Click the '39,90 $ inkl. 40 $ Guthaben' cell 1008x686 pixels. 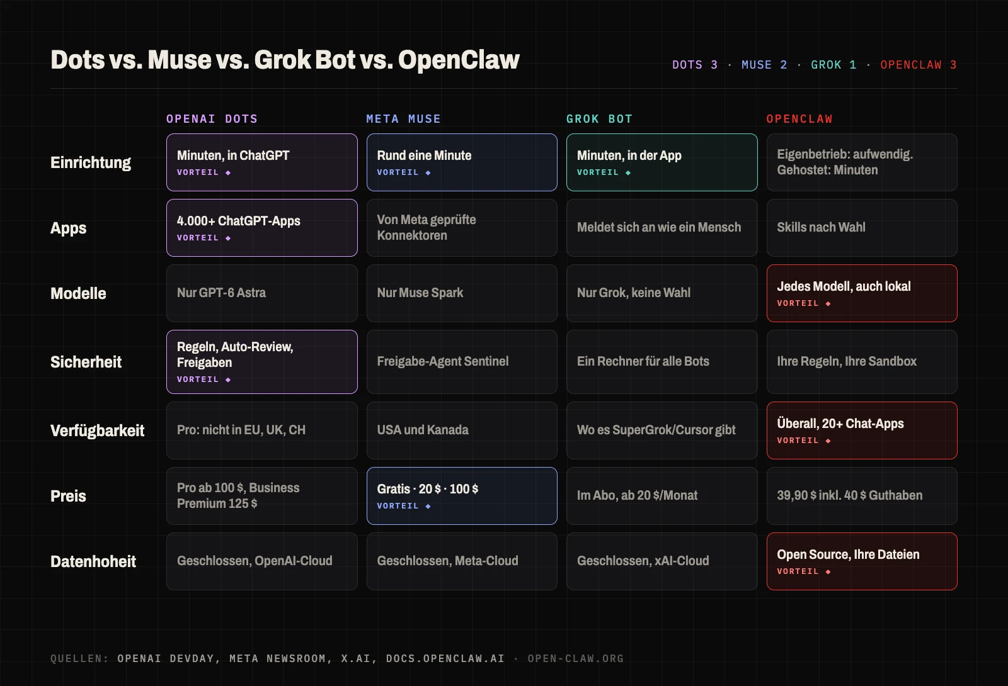pos(862,496)
